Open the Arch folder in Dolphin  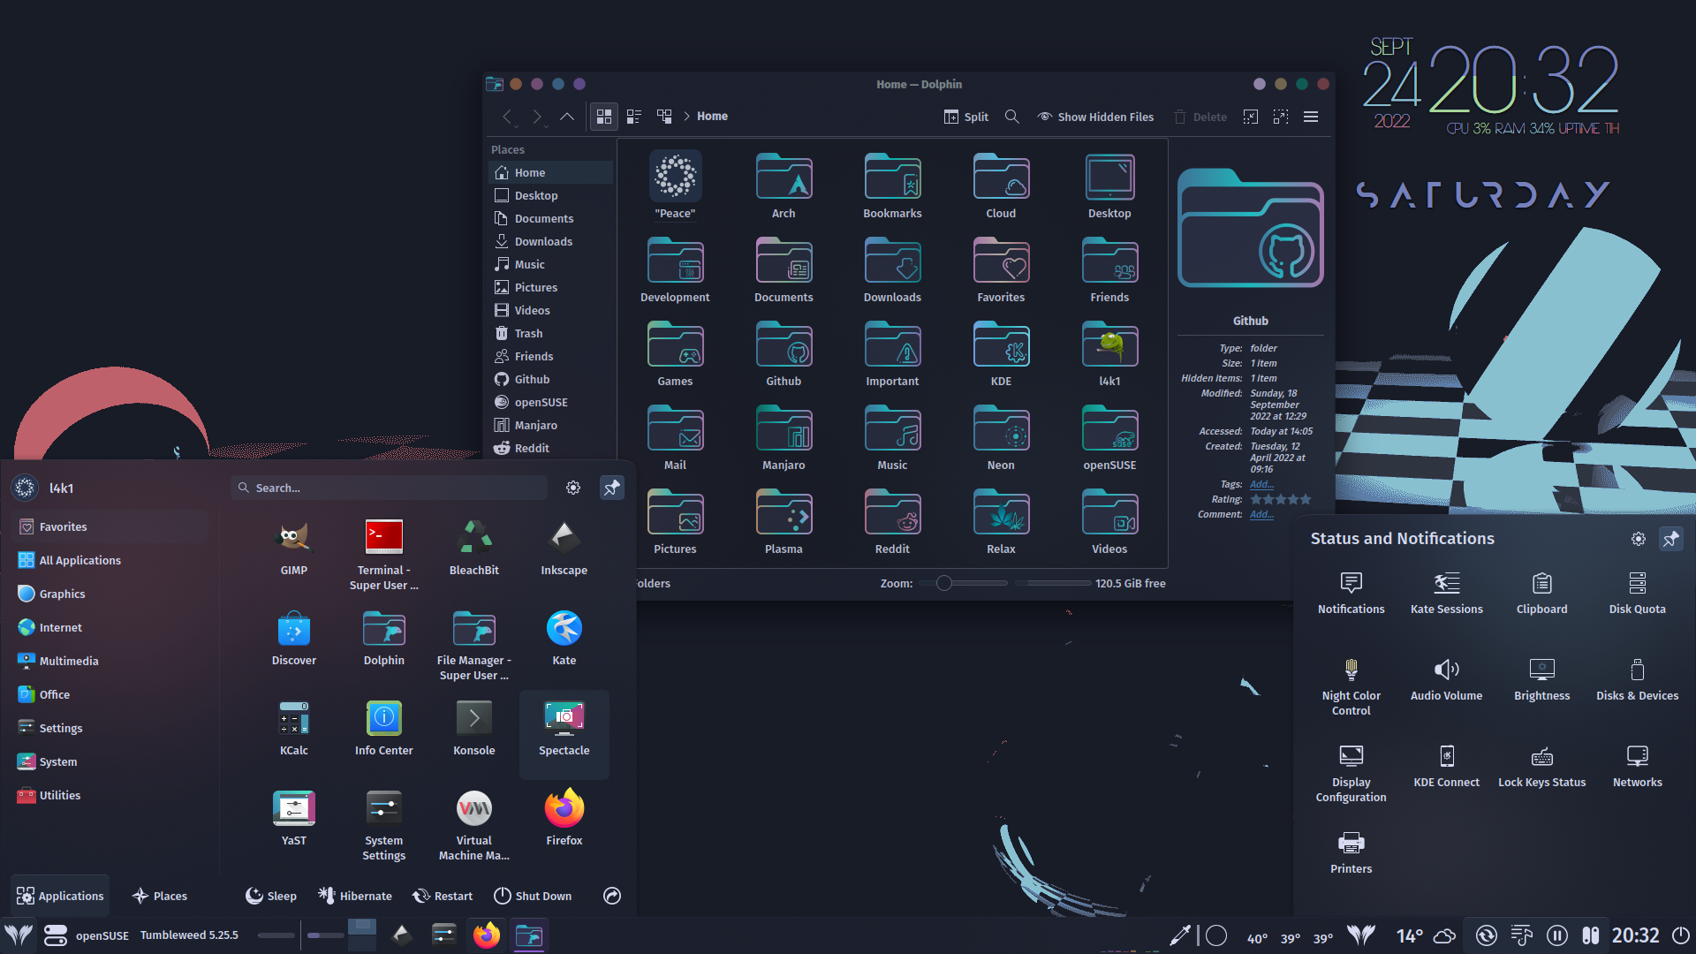(x=784, y=185)
